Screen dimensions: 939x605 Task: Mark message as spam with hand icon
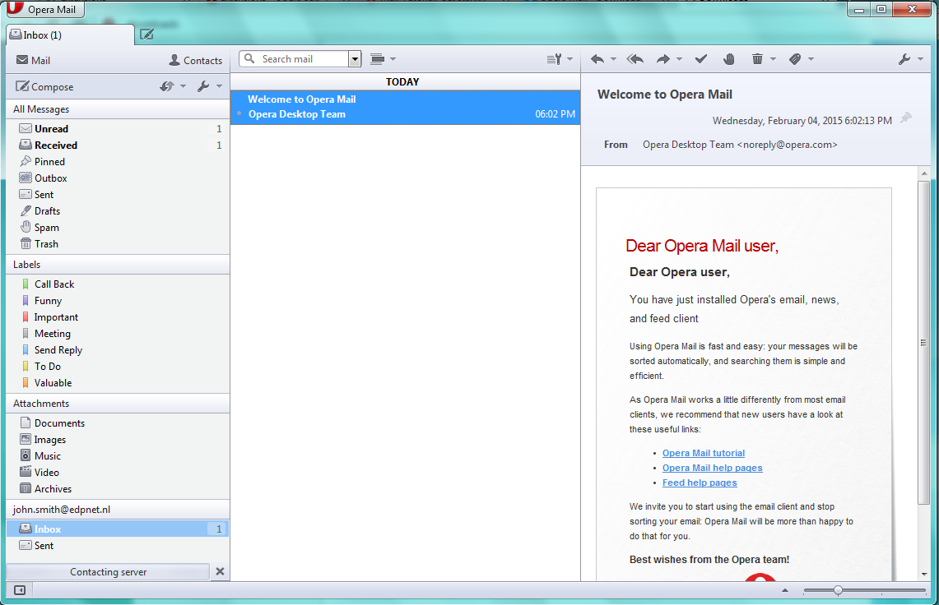tap(728, 59)
